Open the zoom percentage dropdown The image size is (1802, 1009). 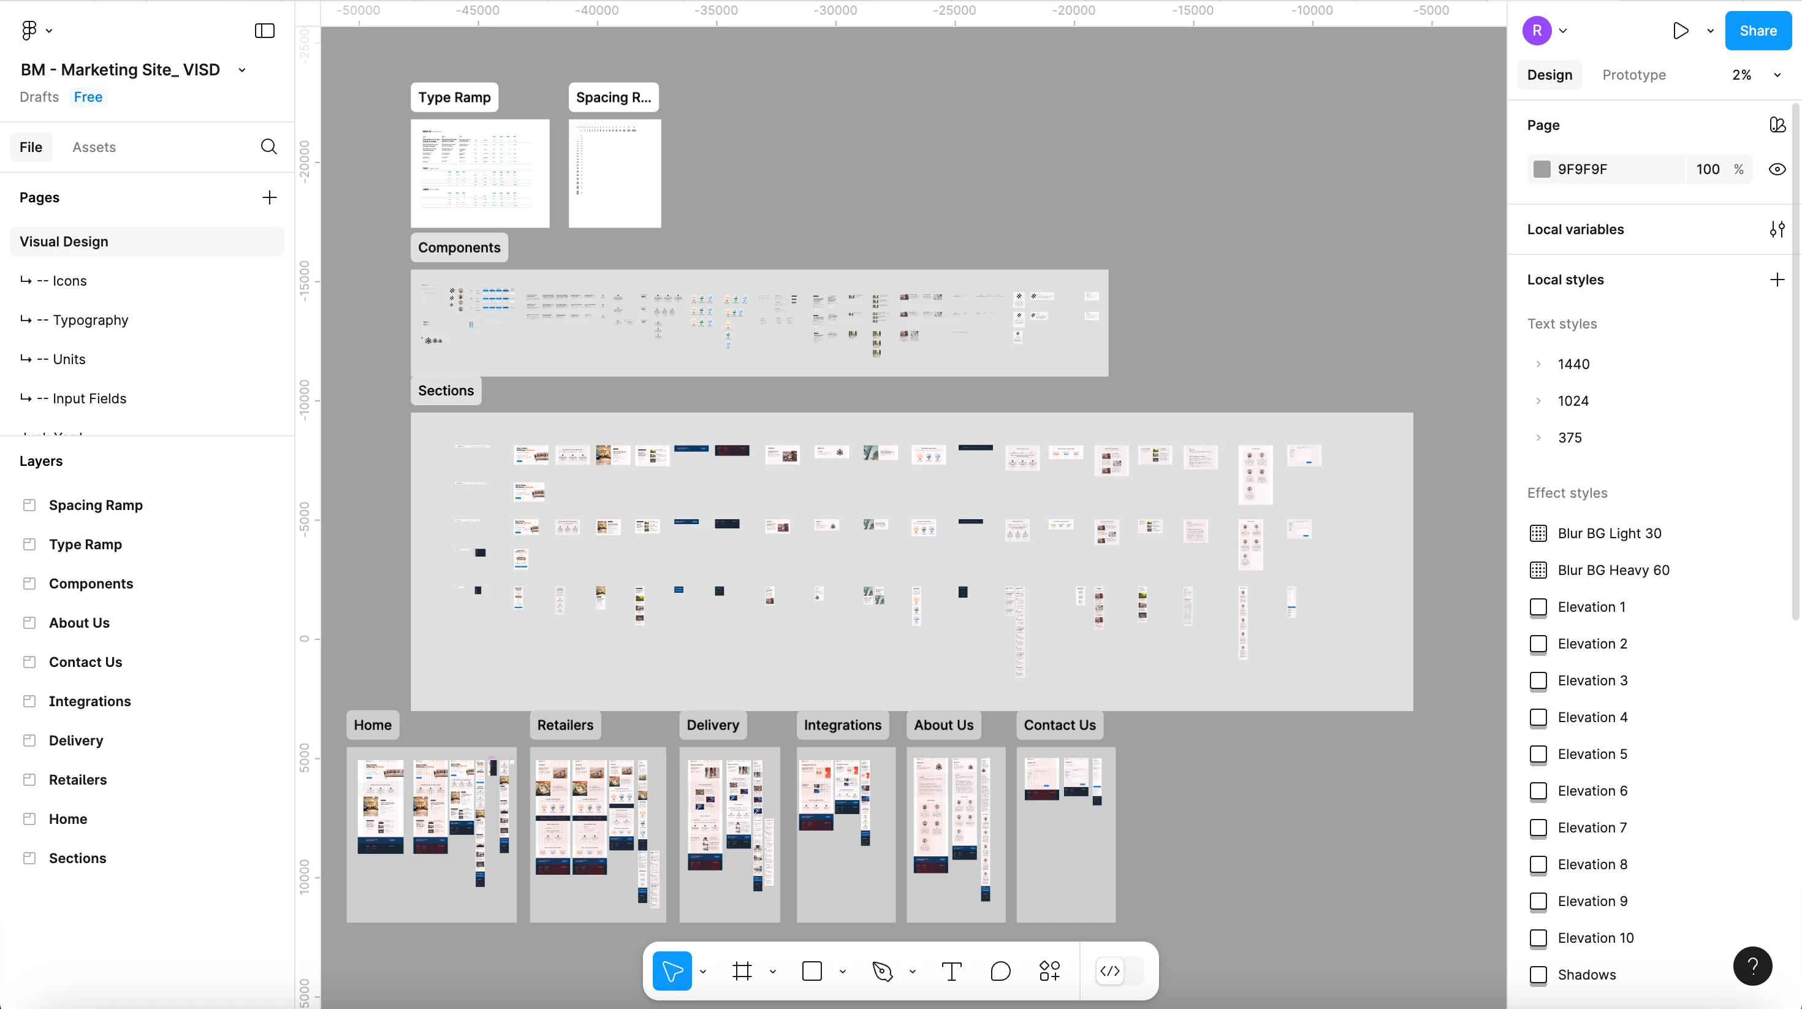[1777, 75]
